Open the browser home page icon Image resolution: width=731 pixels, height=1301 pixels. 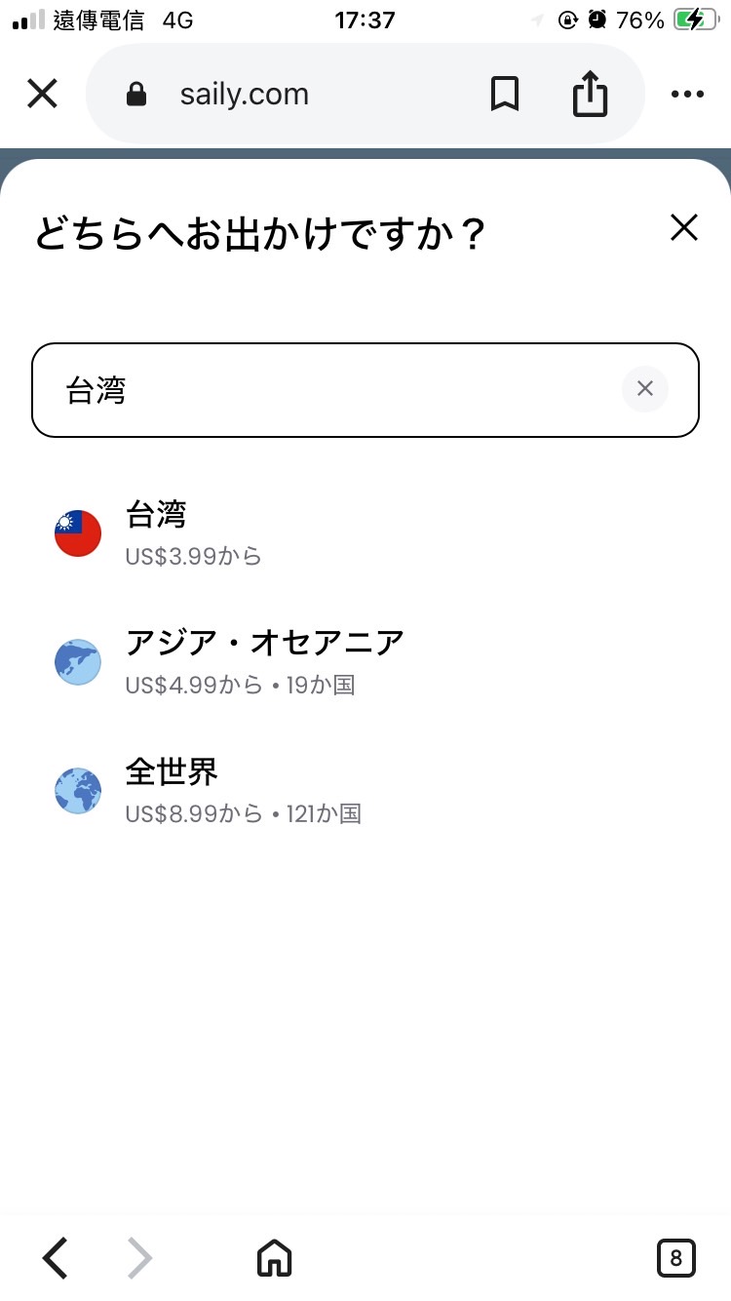pyautogui.click(x=274, y=1257)
